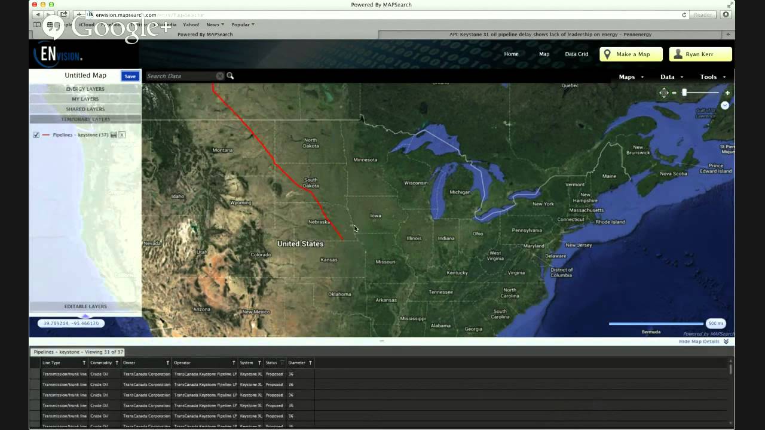The width and height of the screenshot is (765, 430).
Task: Open Data Grid in the top navigation
Action: pyautogui.click(x=577, y=54)
